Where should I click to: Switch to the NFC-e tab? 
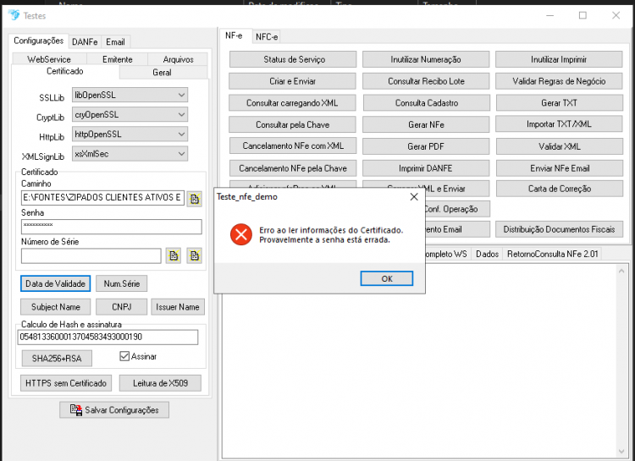[267, 37]
